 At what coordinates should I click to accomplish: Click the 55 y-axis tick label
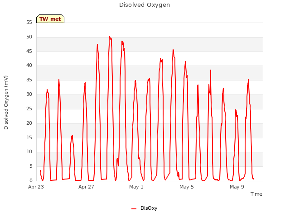(x=29, y=22)
